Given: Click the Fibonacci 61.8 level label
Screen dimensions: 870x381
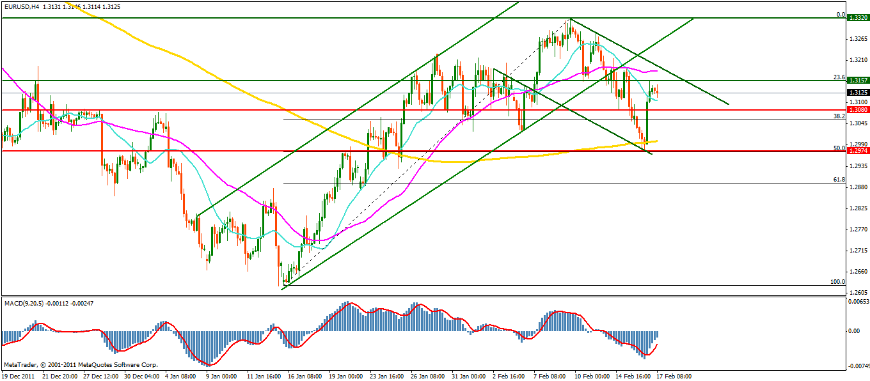Looking at the screenshot, I should 839,180.
